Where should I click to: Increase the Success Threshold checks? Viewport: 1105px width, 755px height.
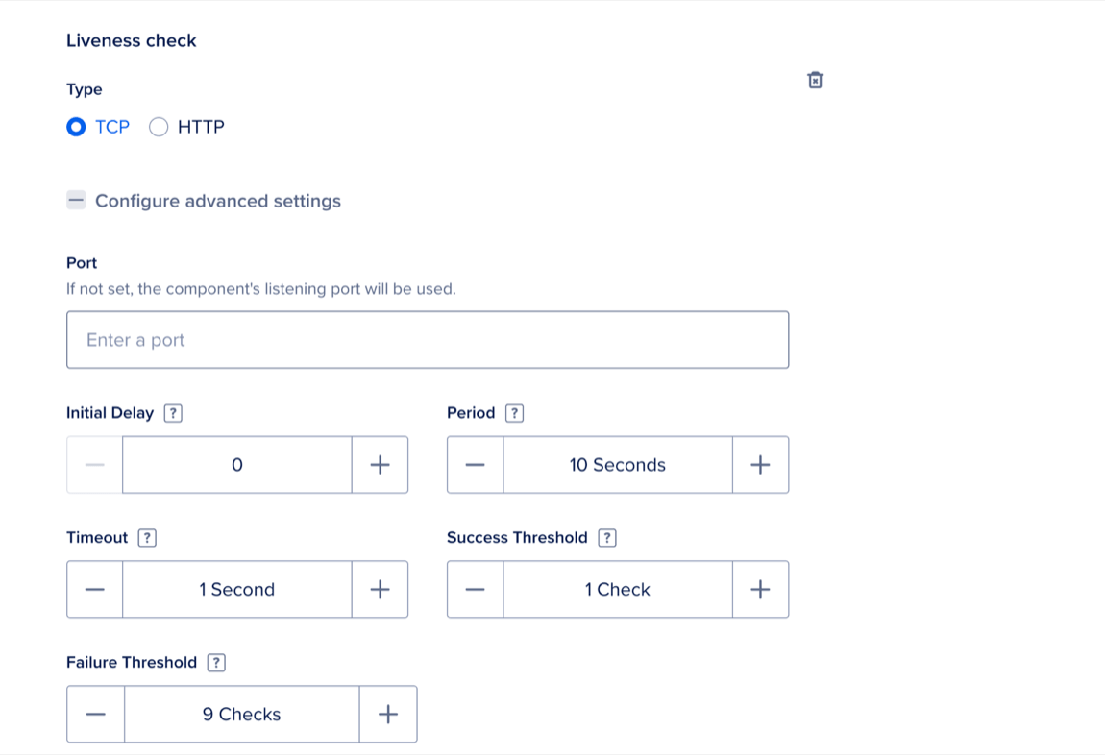click(760, 590)
